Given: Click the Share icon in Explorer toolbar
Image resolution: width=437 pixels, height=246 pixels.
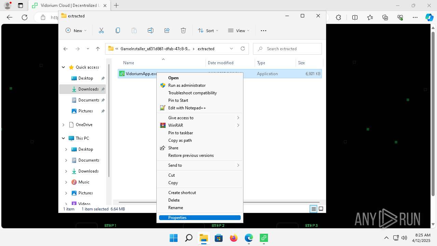Looking at the screenshot, I should (167, 30).
